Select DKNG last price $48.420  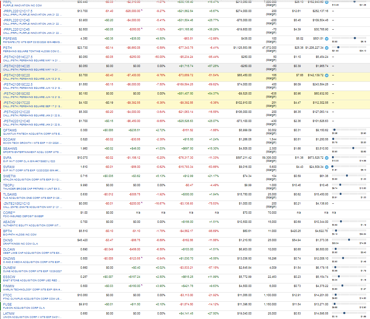pyautogui.click(x=82, y=240)
